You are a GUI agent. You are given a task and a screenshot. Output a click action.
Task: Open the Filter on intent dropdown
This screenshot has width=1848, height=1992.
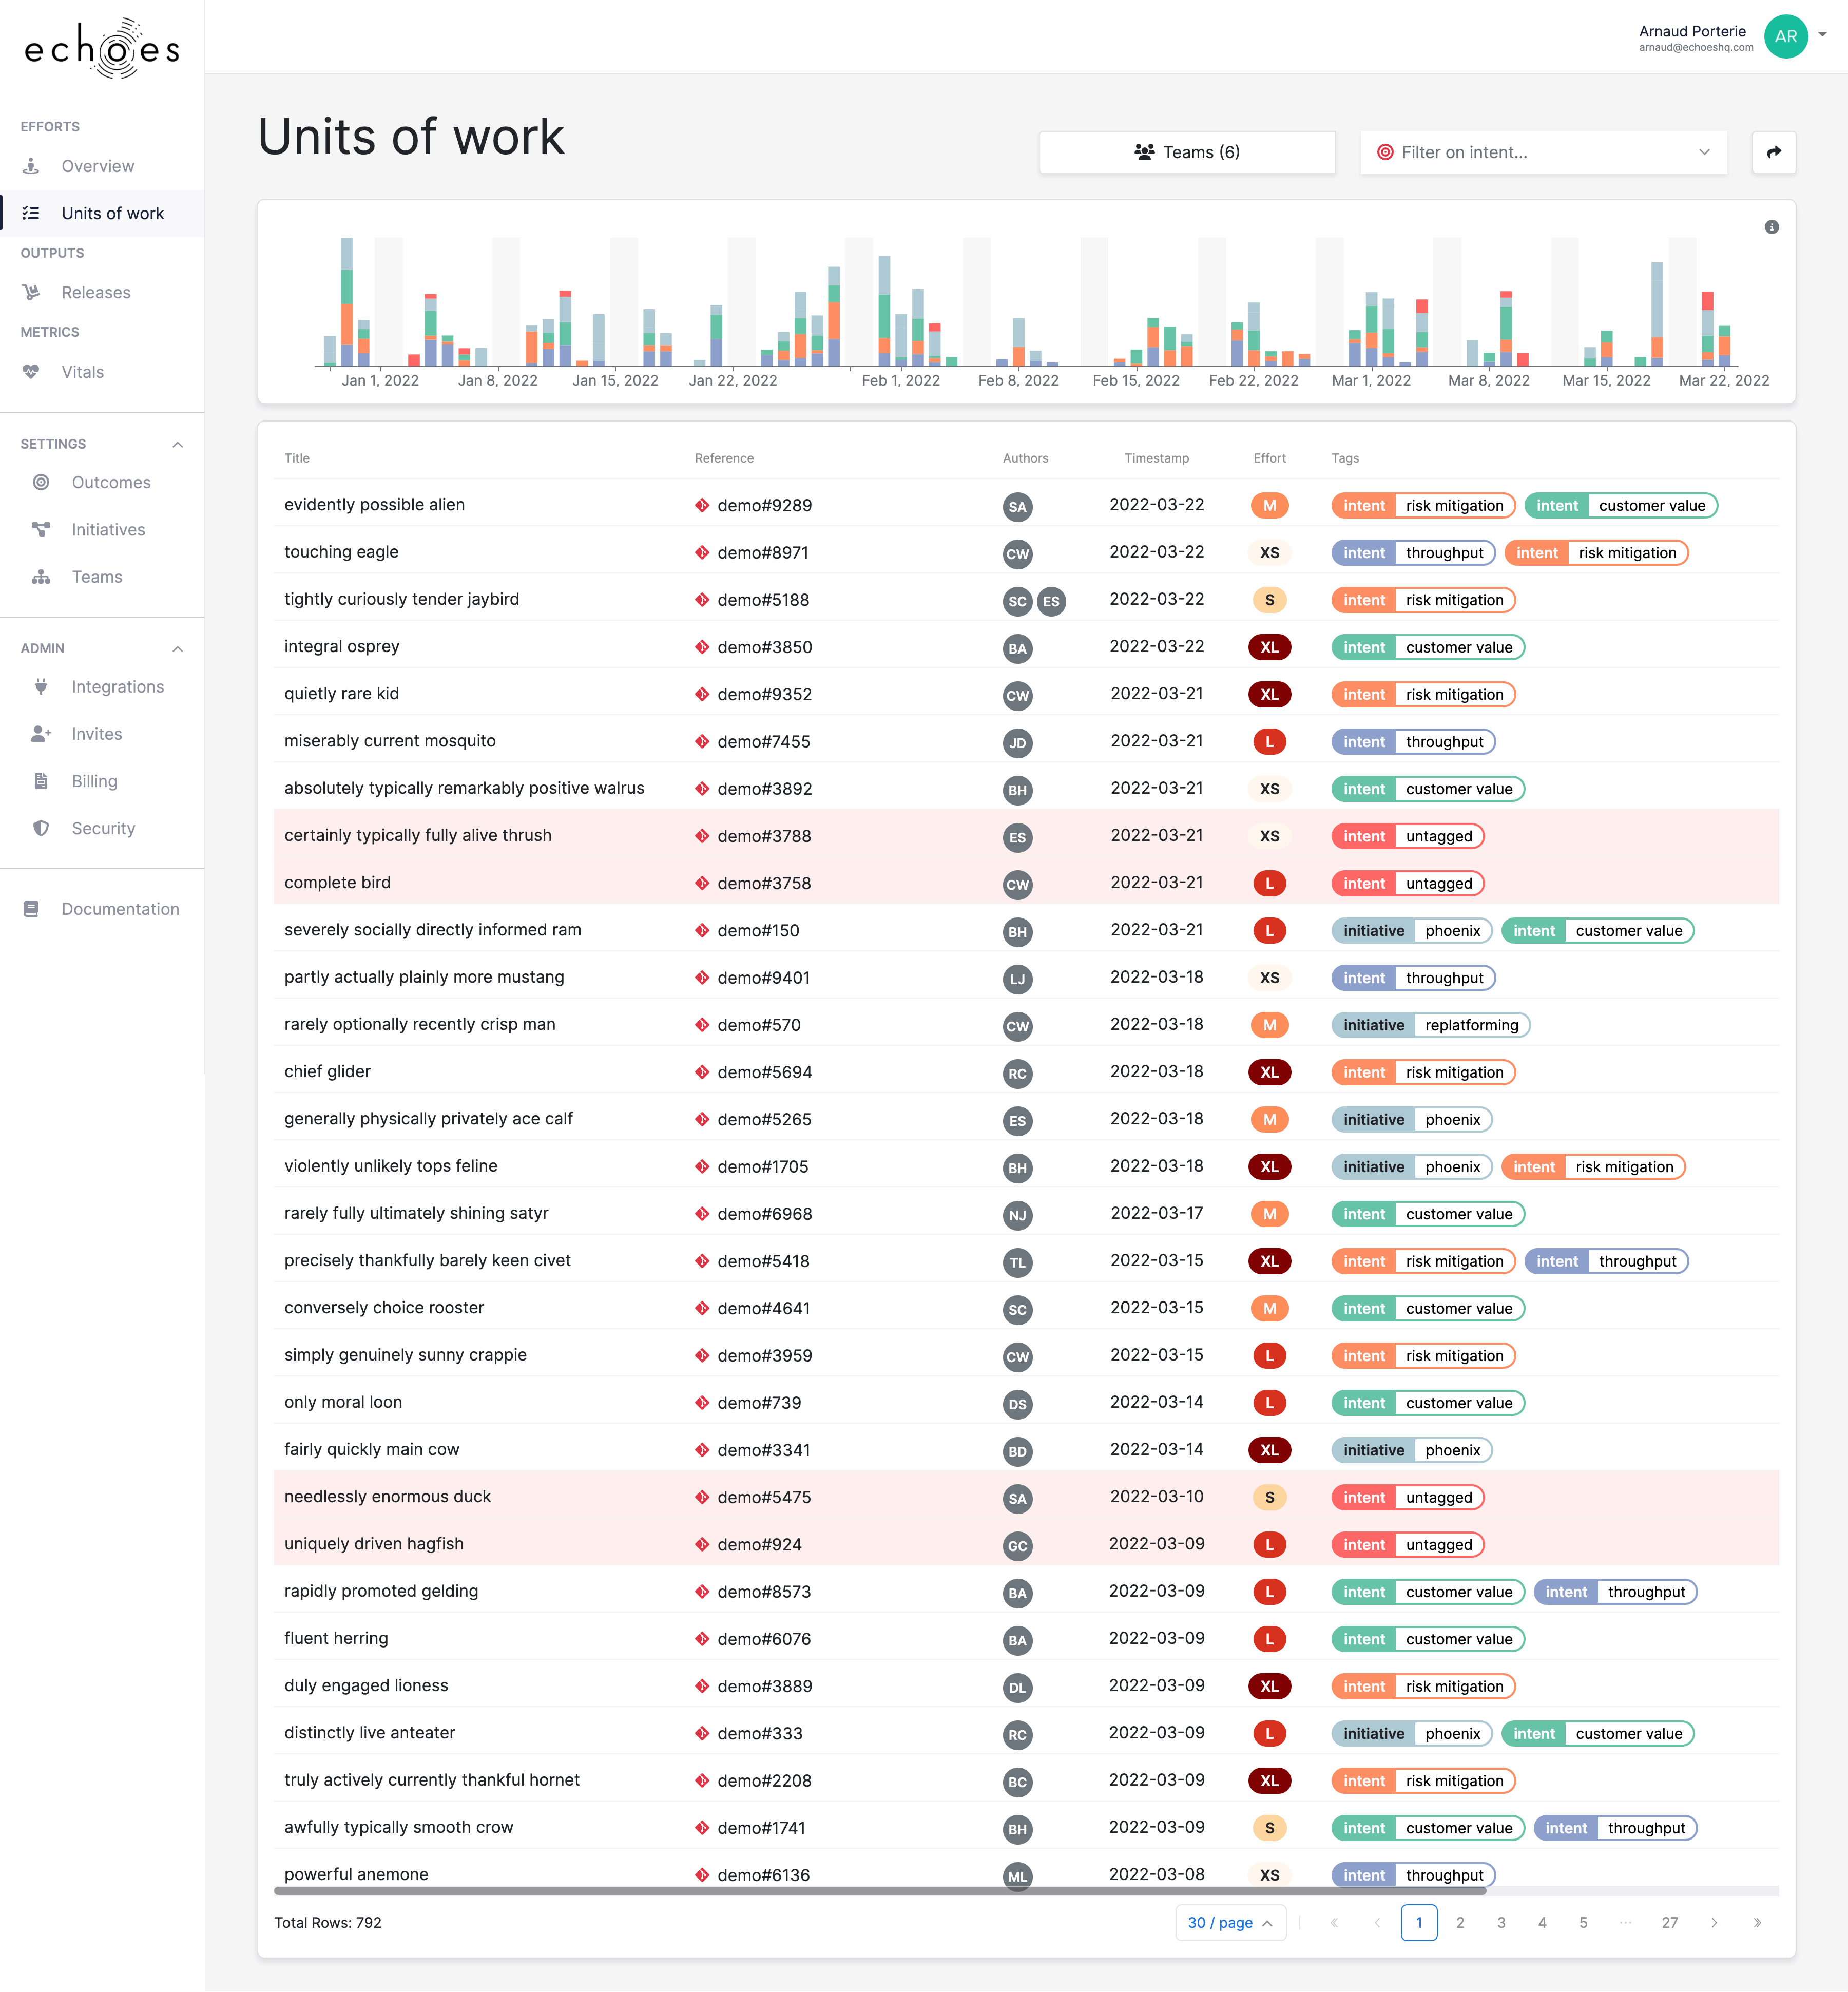coord(1543,152)
